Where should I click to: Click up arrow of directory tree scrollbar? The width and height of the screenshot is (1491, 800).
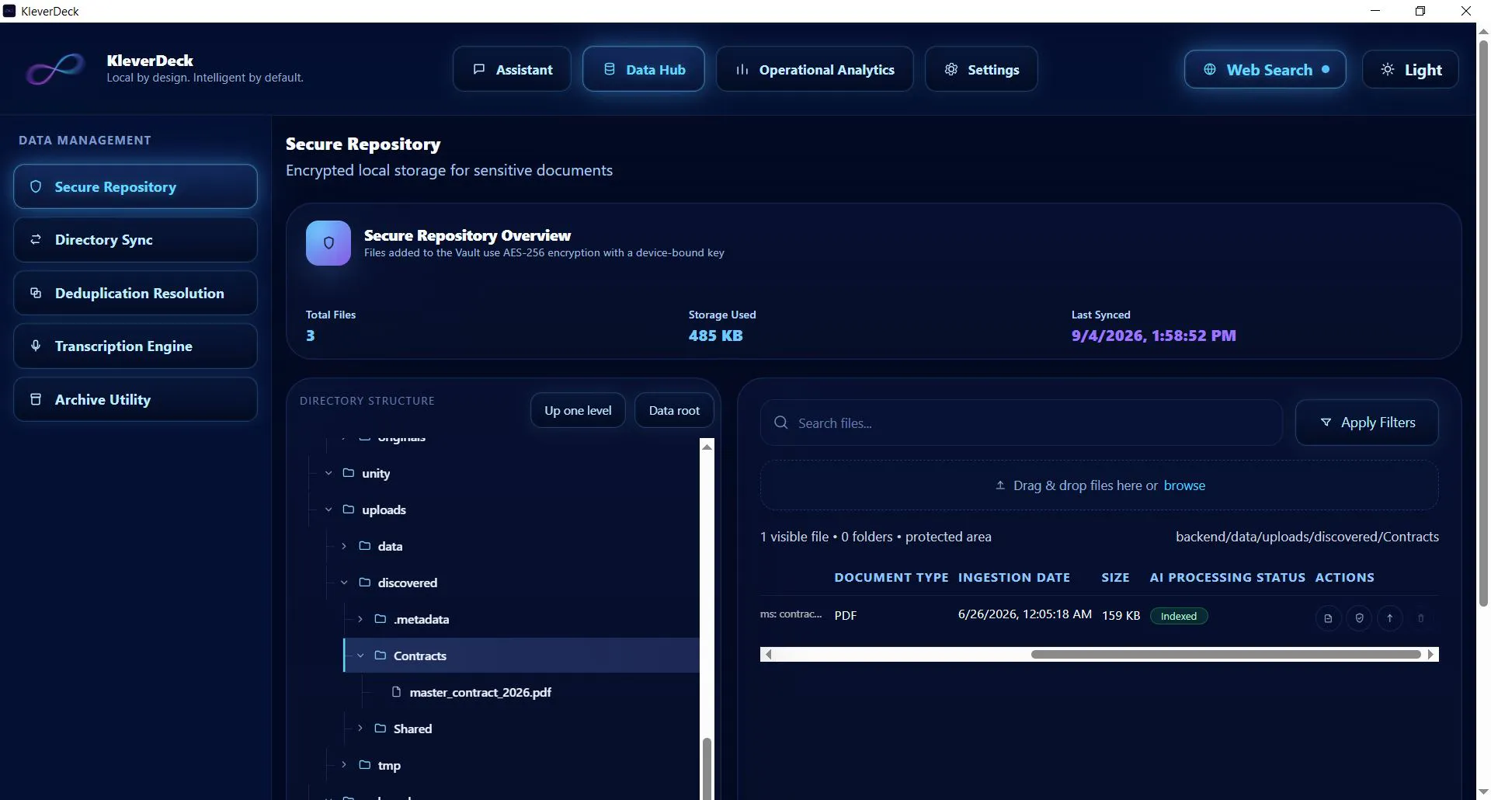pos(707,446)
